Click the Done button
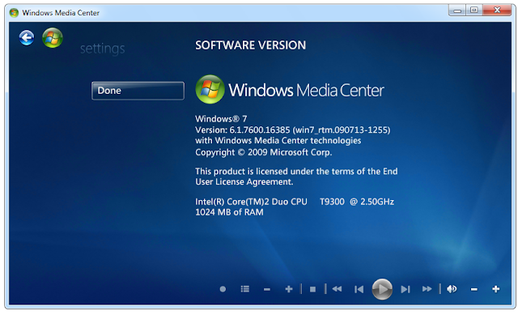 pos(138,91)
